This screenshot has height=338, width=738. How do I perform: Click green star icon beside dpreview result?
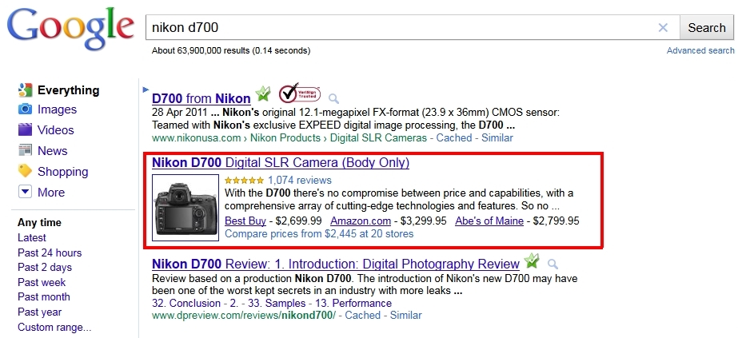532,260
